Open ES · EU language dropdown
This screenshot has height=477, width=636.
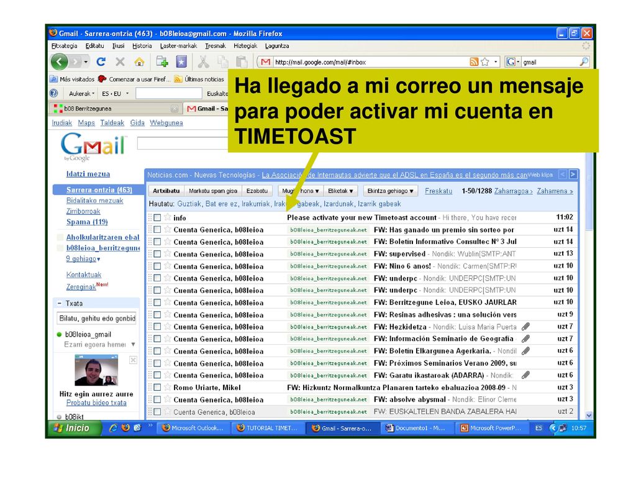coord(115,94)
